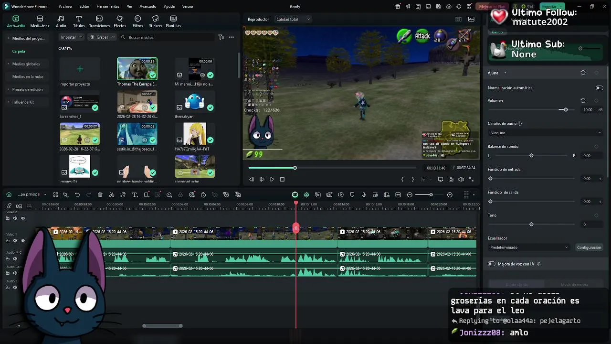Open the Importar dropdown
Viewport: 611px width, 344px height.
click(72, 37)
